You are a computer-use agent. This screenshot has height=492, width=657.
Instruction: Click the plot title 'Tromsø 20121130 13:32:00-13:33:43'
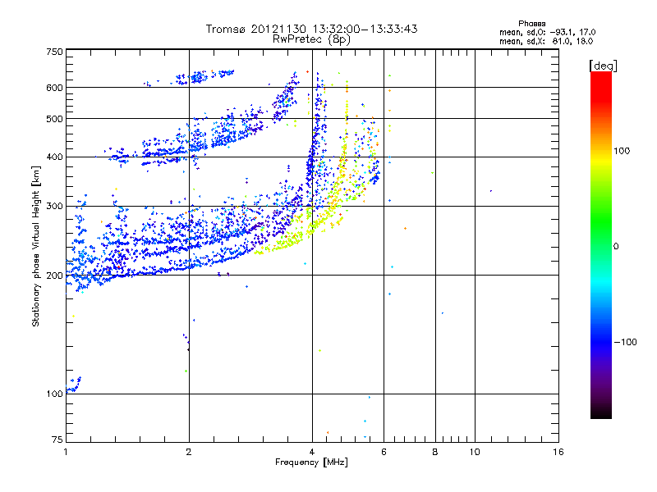tap(311, 29)
